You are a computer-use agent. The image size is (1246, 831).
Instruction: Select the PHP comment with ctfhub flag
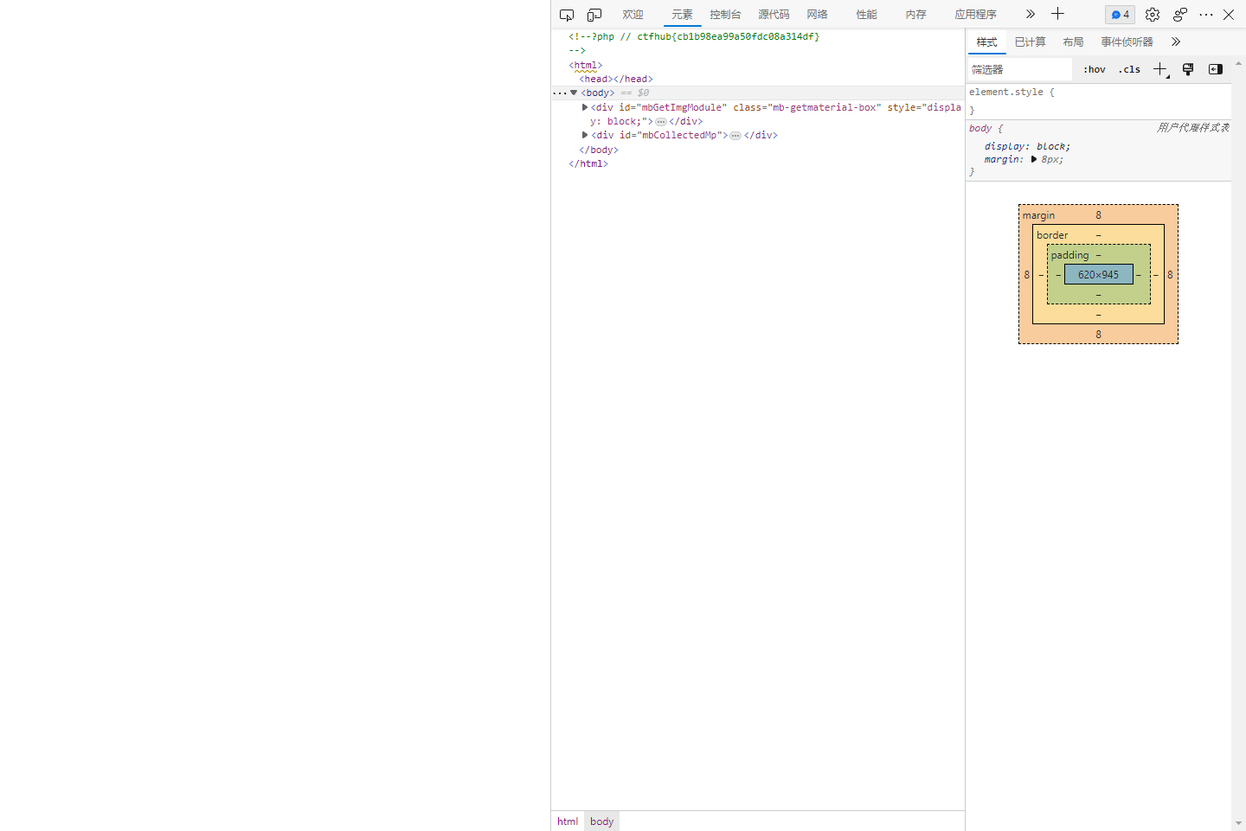[x=694, y=36]
